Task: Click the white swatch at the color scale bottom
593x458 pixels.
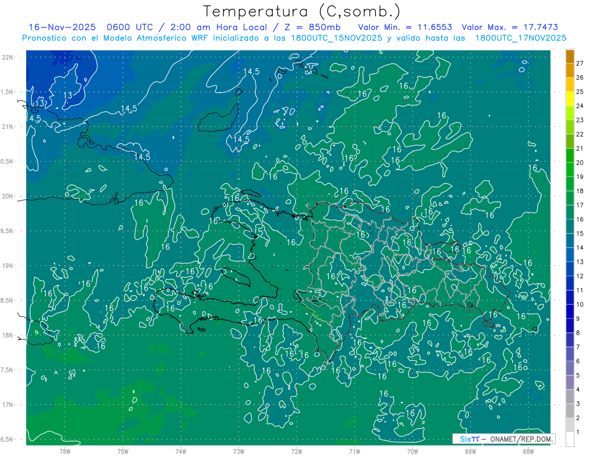Action: click(x=570, y=439)
